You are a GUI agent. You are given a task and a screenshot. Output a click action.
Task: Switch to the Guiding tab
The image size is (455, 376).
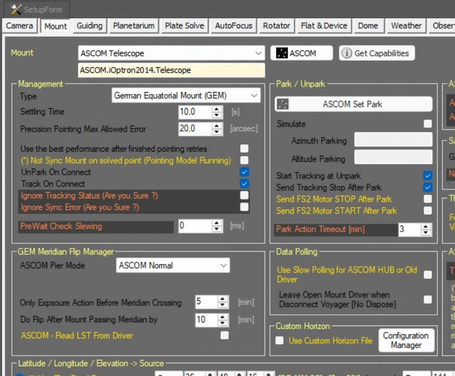(89, 26)
